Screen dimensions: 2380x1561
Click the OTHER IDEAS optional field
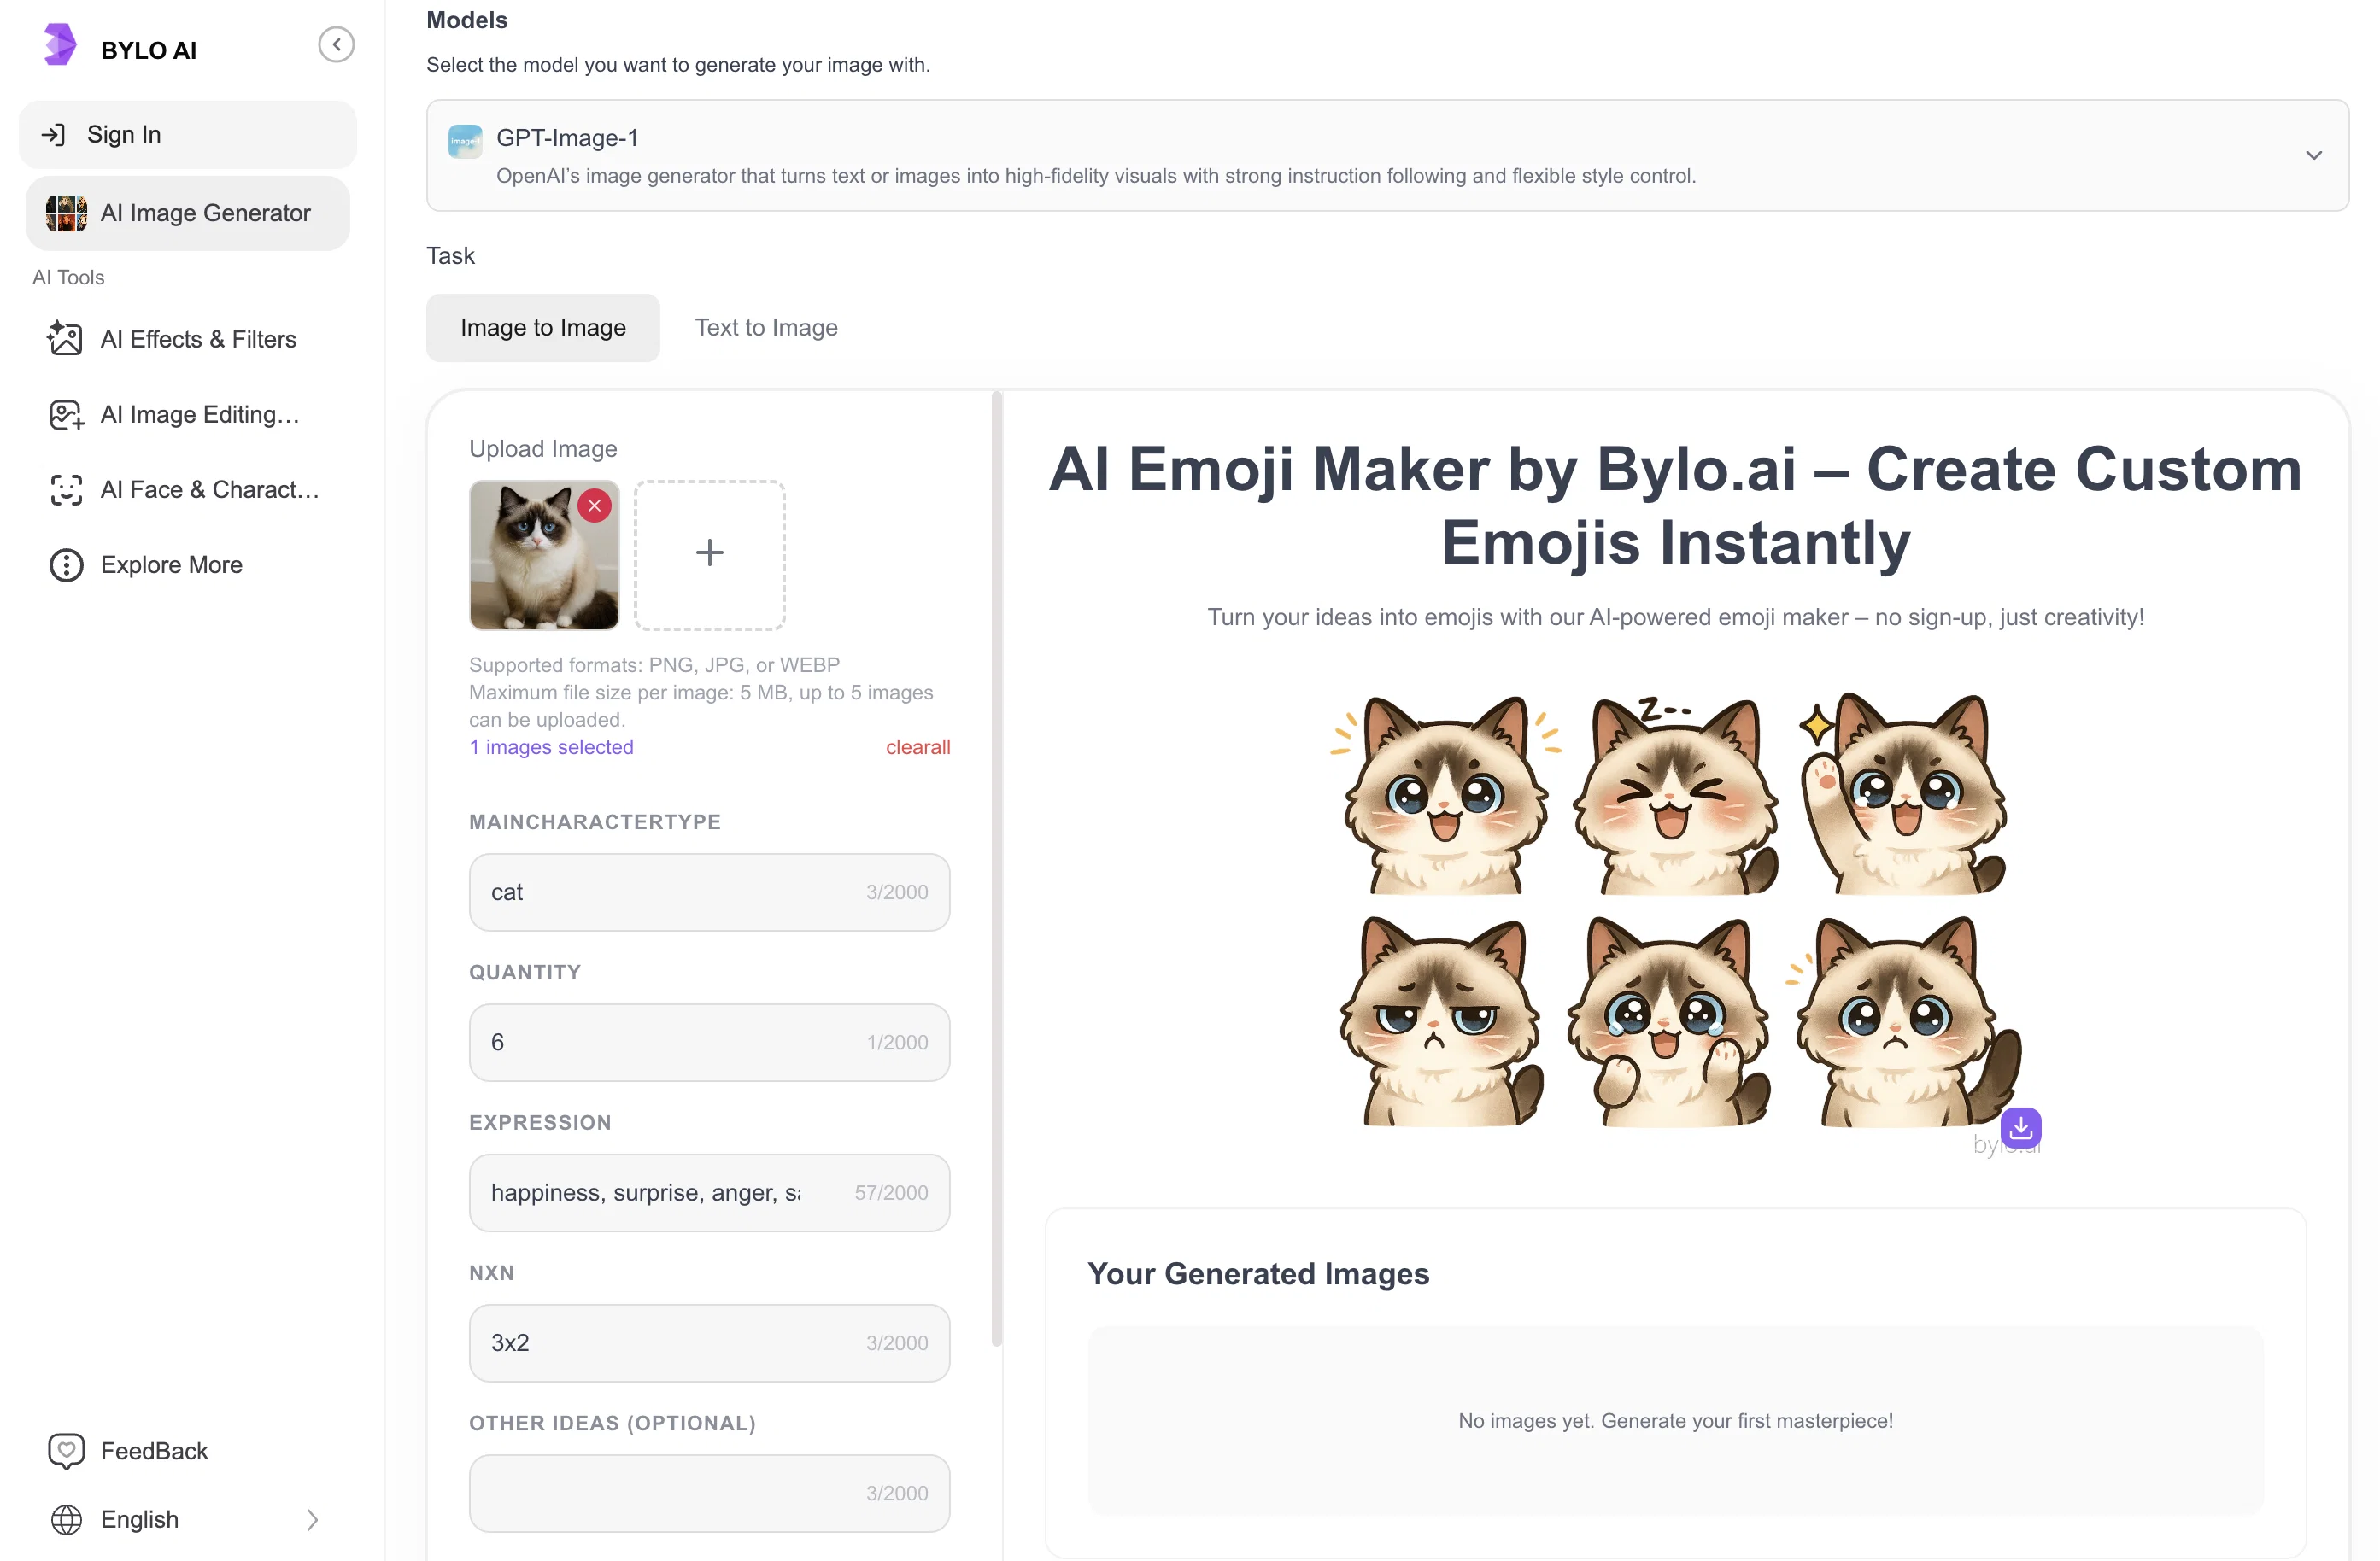pos(709,1492)
